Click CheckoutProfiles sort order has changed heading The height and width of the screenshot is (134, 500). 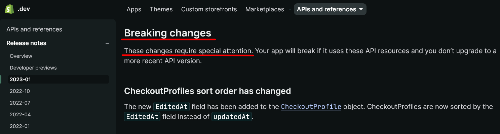[x=207, y=91]
